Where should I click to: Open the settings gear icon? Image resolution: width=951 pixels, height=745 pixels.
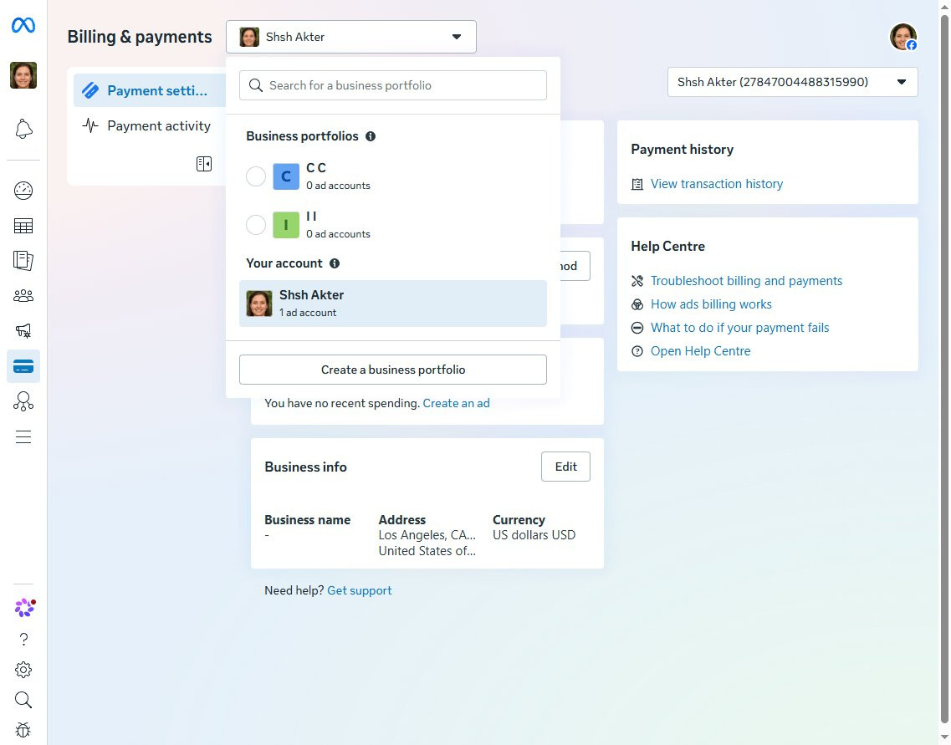pyautogui.click(x=23, y=670)
